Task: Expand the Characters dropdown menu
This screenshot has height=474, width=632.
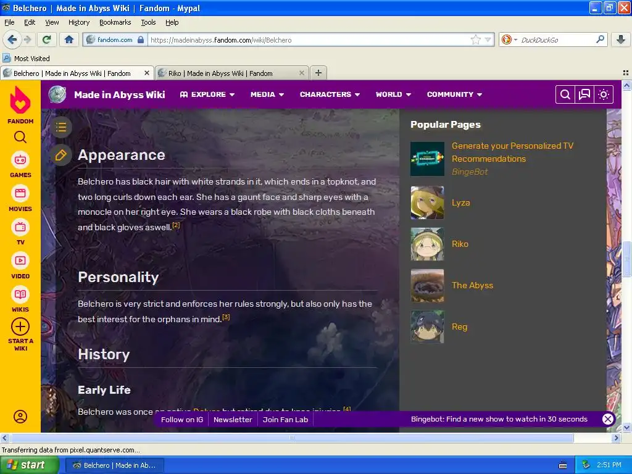Action: click(330, 94)
